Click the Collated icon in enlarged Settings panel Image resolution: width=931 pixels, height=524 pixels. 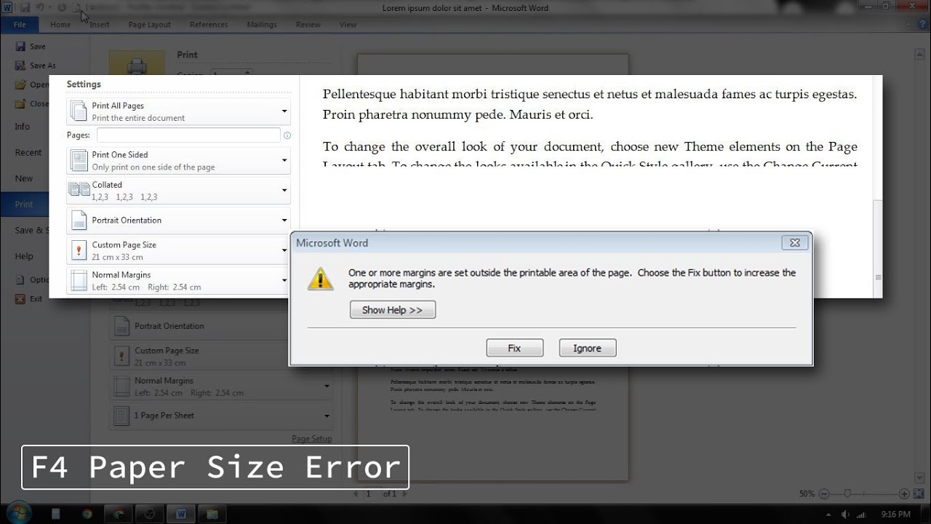click(x=79, y=191)
